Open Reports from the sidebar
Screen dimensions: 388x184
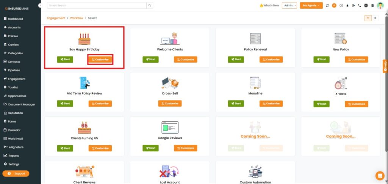(13, 156)
